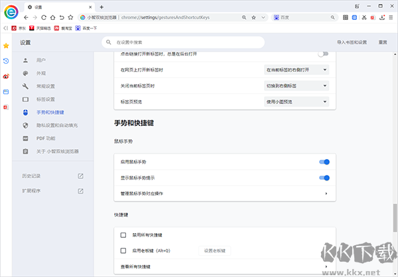Toggle 显示鼠标手势提示 switch

click(x=324, y=178)
